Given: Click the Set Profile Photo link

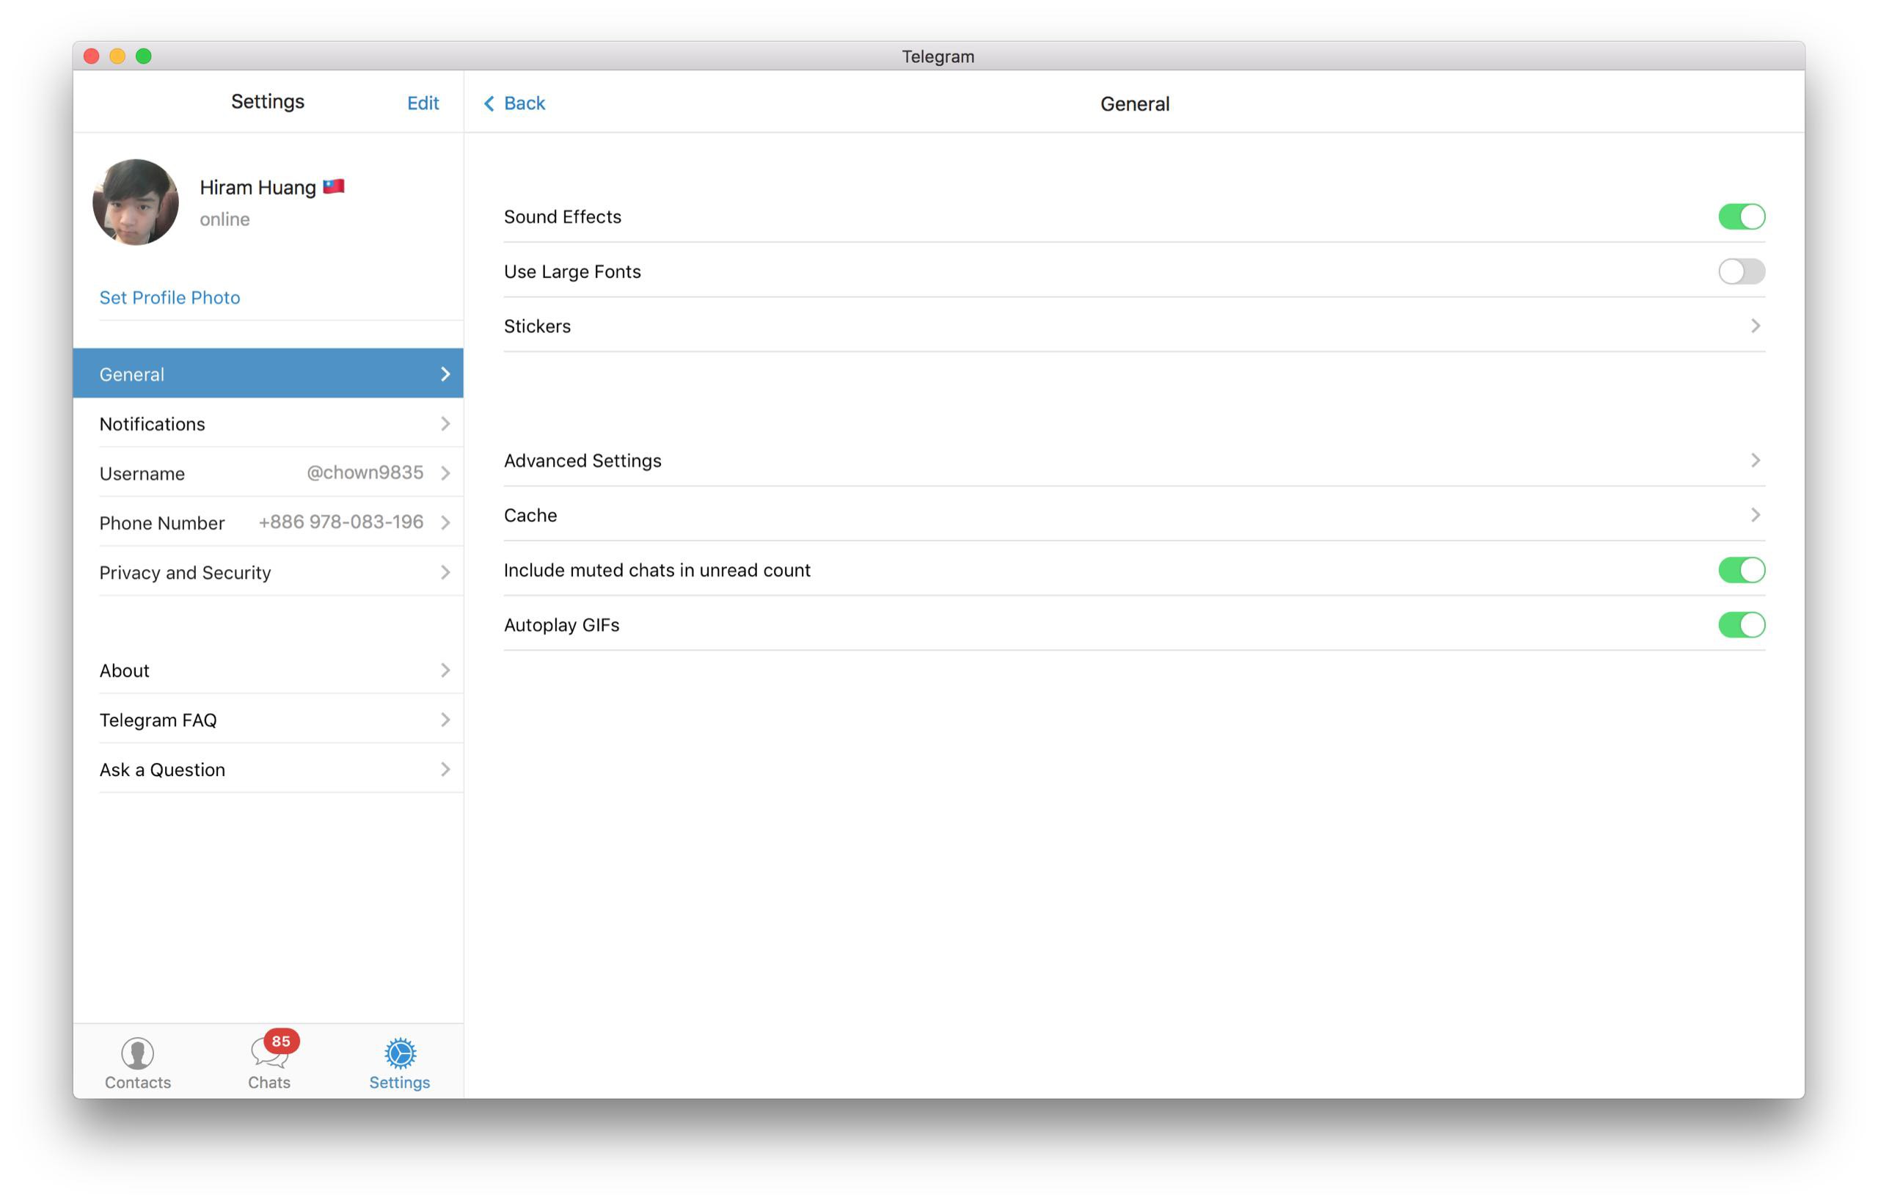Looking at the screenshot, I should pos(169,298).
